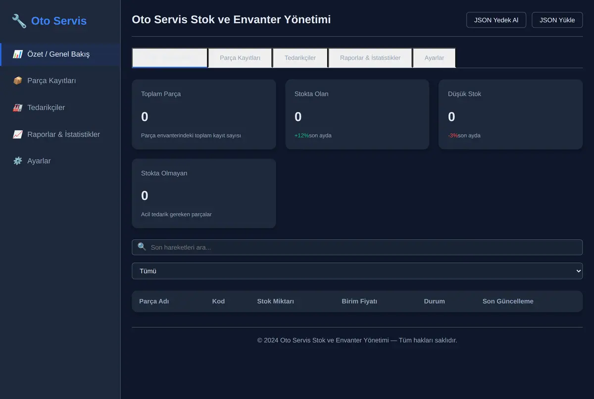Go to Parça Kayıtları in the sidebar
Screen dimensions: 594x399
pos(60,81)
